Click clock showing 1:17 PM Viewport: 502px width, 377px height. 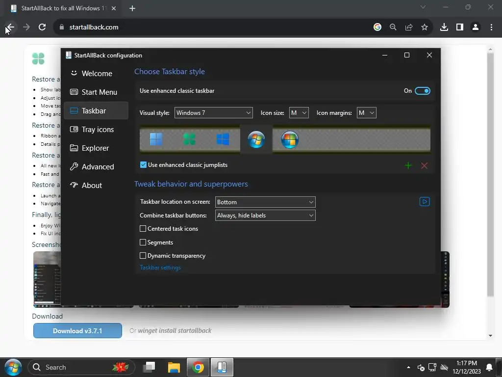point(467,367)
